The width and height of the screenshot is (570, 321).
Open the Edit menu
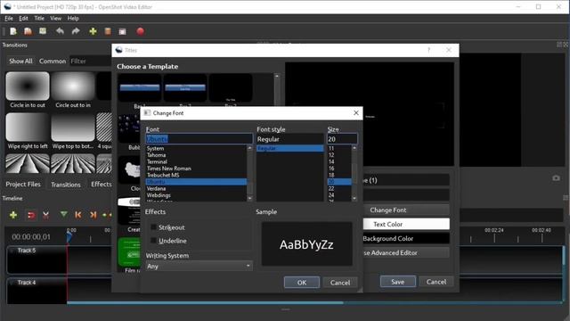tap(24, 18)
